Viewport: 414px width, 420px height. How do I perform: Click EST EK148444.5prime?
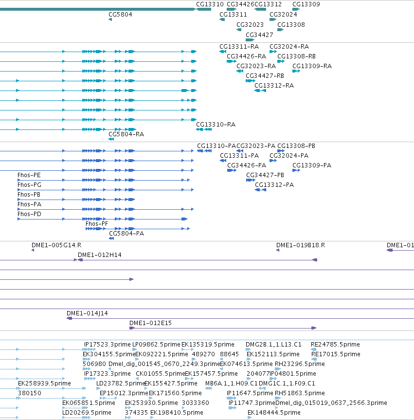tap(274, 413)
